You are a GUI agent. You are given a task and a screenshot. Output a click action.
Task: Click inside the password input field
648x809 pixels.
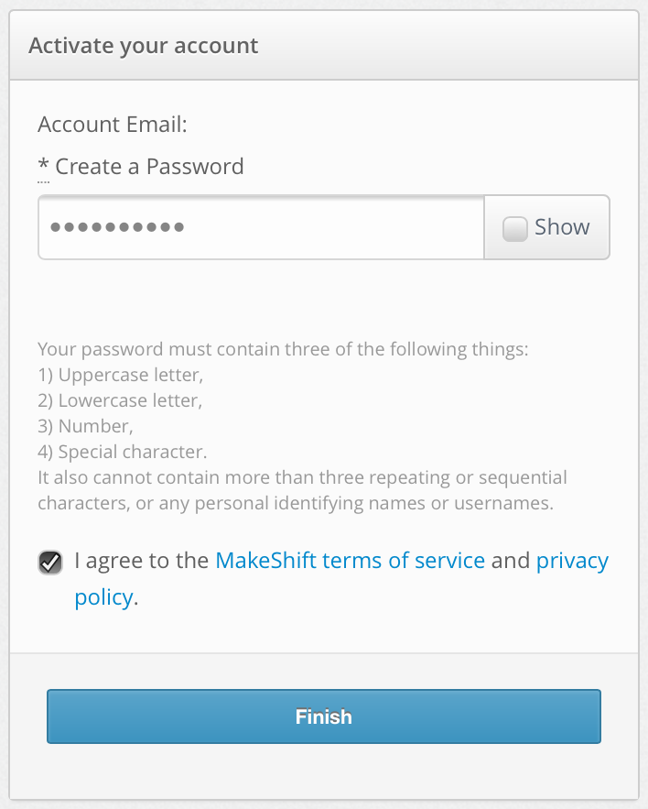(261, 226)
